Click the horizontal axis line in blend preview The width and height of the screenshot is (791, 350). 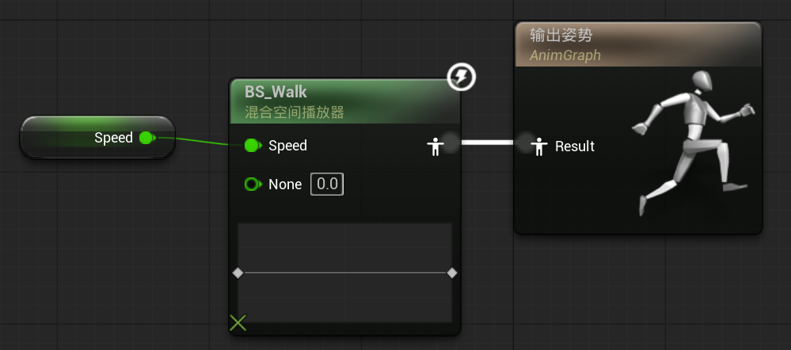tap(344, 273)
